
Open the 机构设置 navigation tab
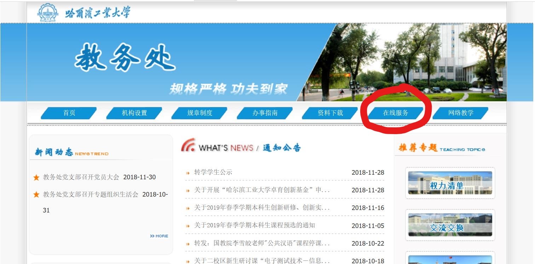pyautogui.click(x=134, y=113)
